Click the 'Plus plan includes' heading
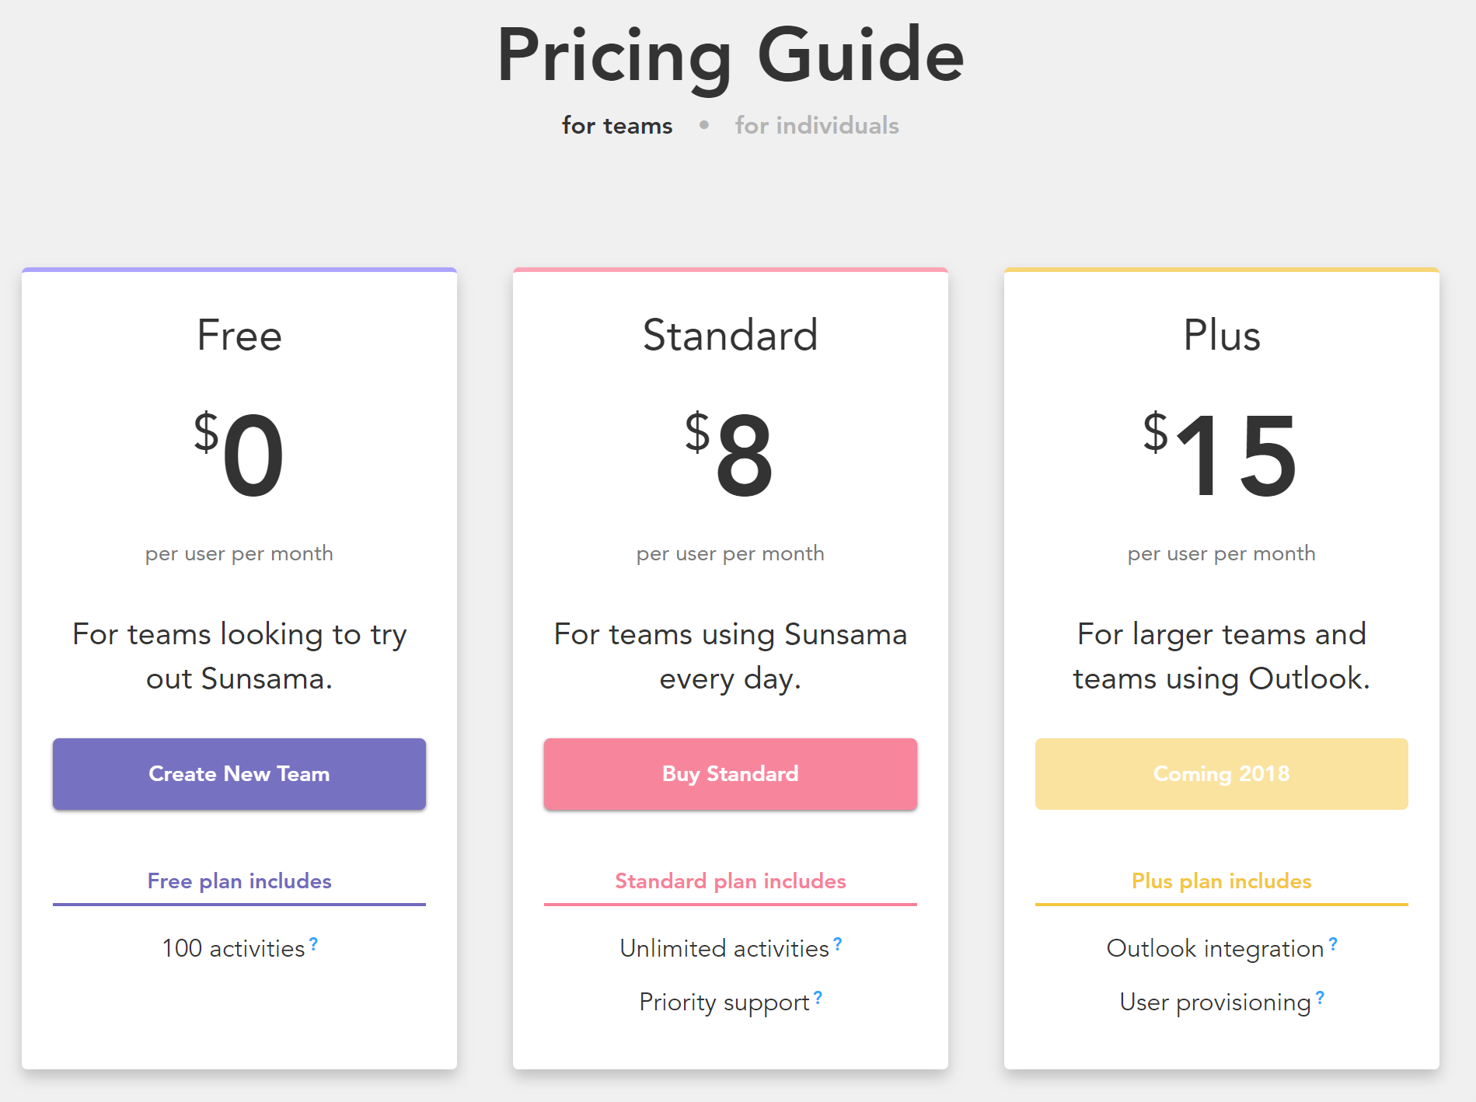Screen dimensions: 1476x1102 1221,881
